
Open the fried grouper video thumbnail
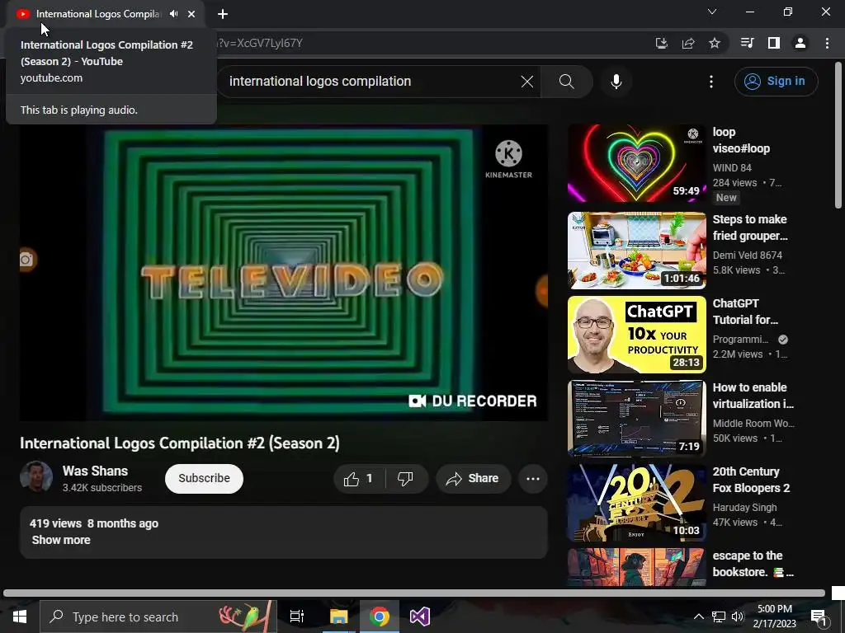point(636,251)
